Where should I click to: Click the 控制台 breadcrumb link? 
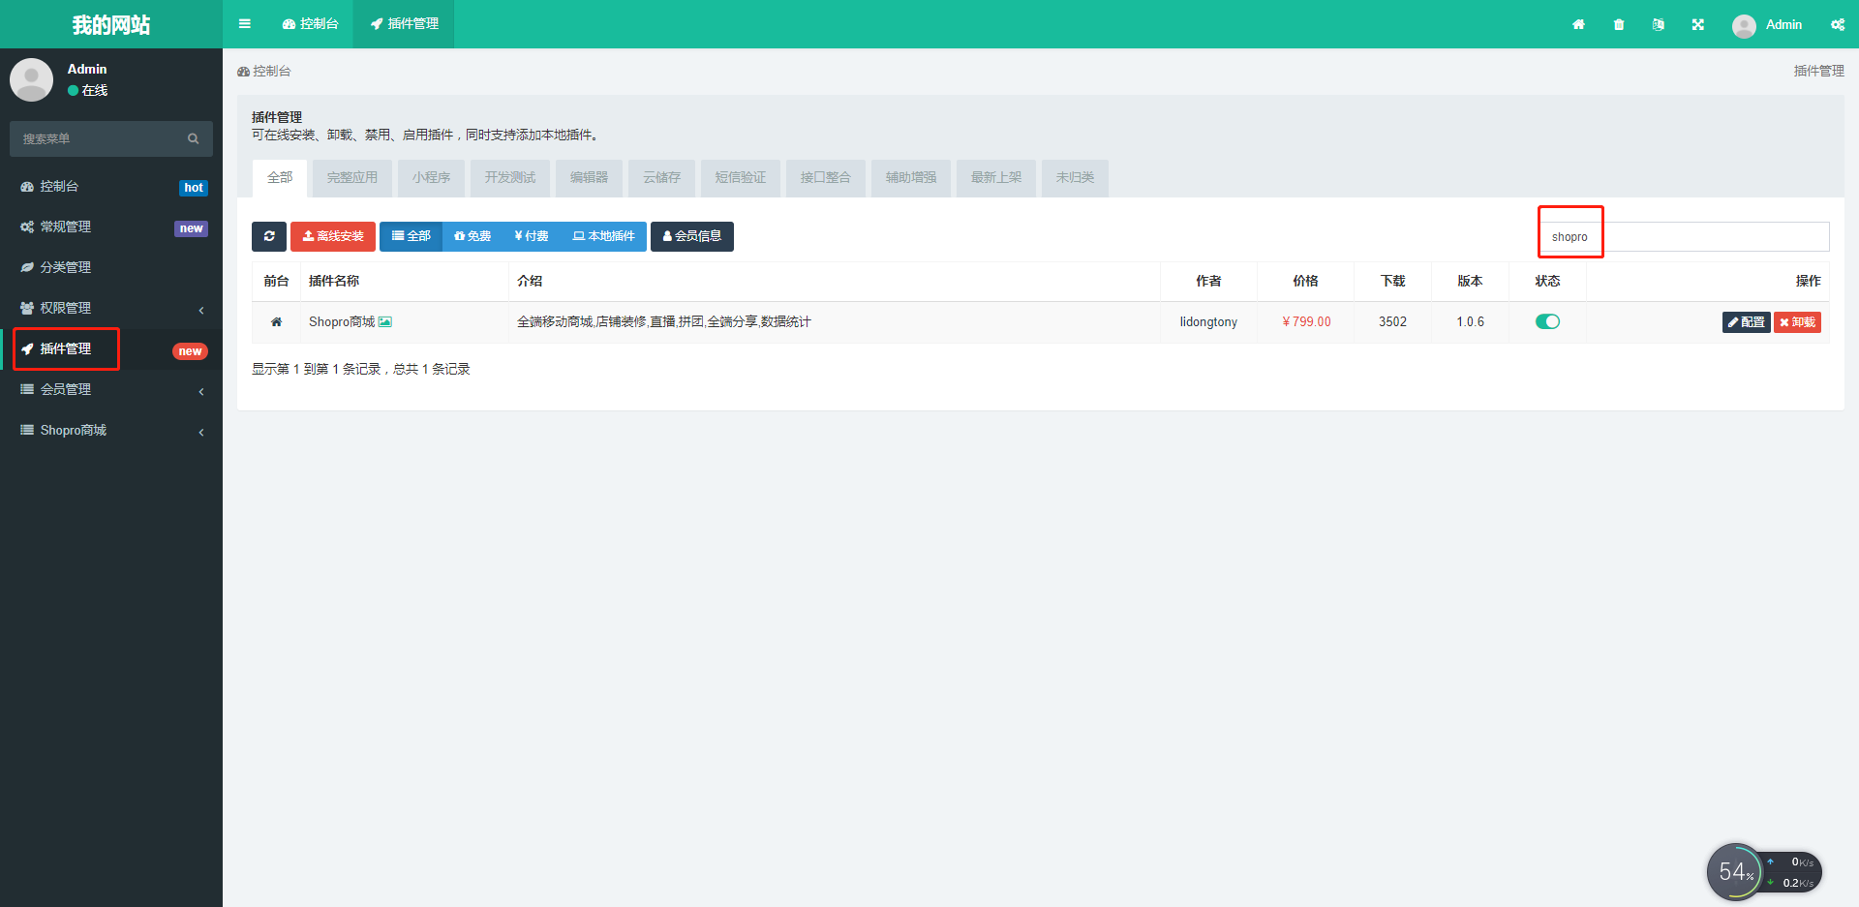[264, 72]
